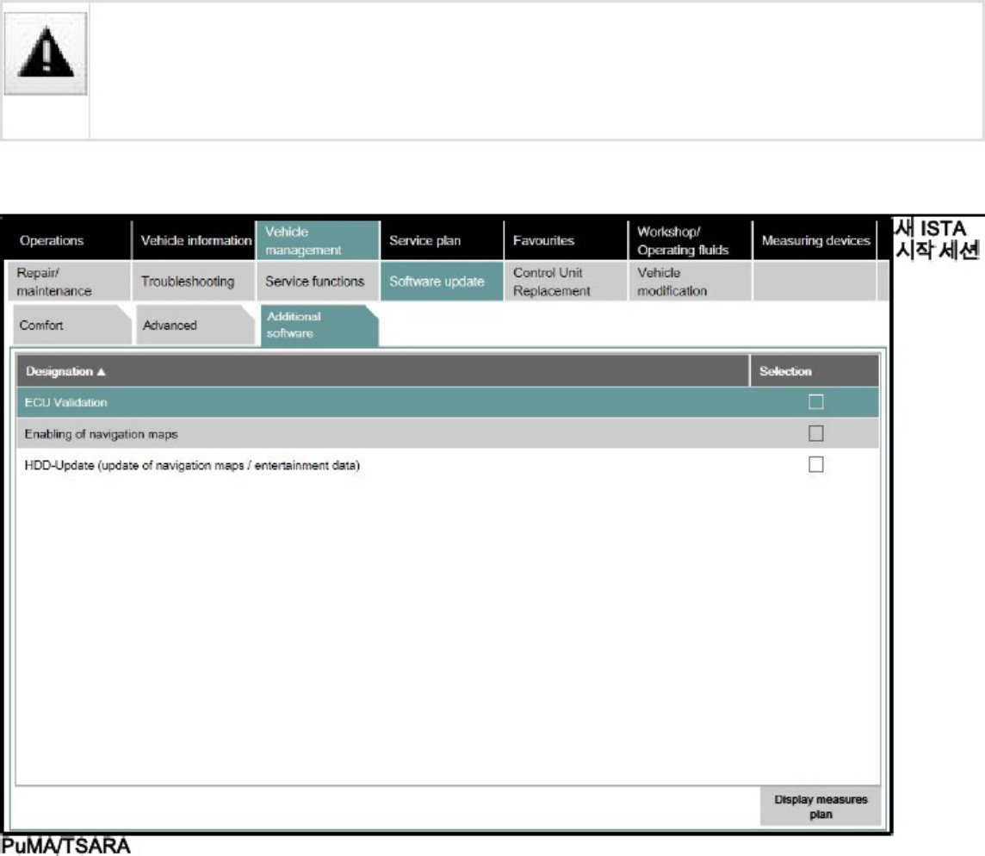This screenshot has height=856, width=985.
Task: Switch to Vehicle information tab
Action: pos(194,240)
